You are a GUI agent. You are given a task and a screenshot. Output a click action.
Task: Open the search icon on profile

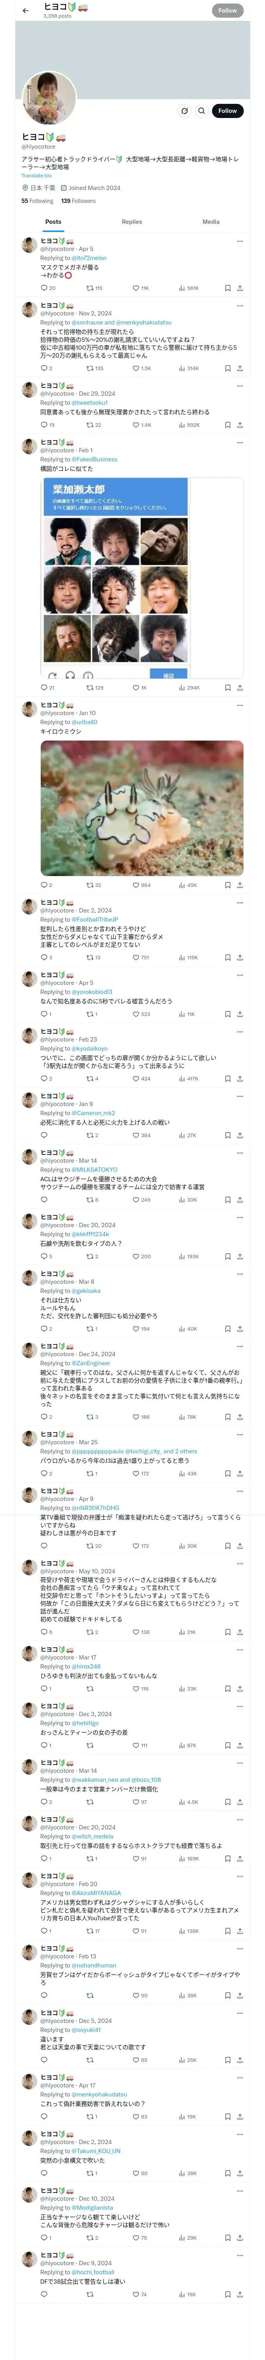coord(202,111)
